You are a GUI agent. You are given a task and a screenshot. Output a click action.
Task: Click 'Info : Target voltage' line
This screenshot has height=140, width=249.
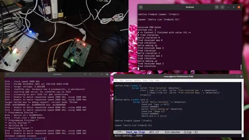click(25, 87)
